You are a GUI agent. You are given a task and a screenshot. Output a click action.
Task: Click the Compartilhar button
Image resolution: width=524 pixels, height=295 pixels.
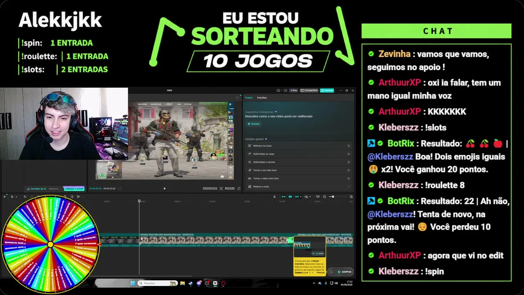tap(309, 90)
